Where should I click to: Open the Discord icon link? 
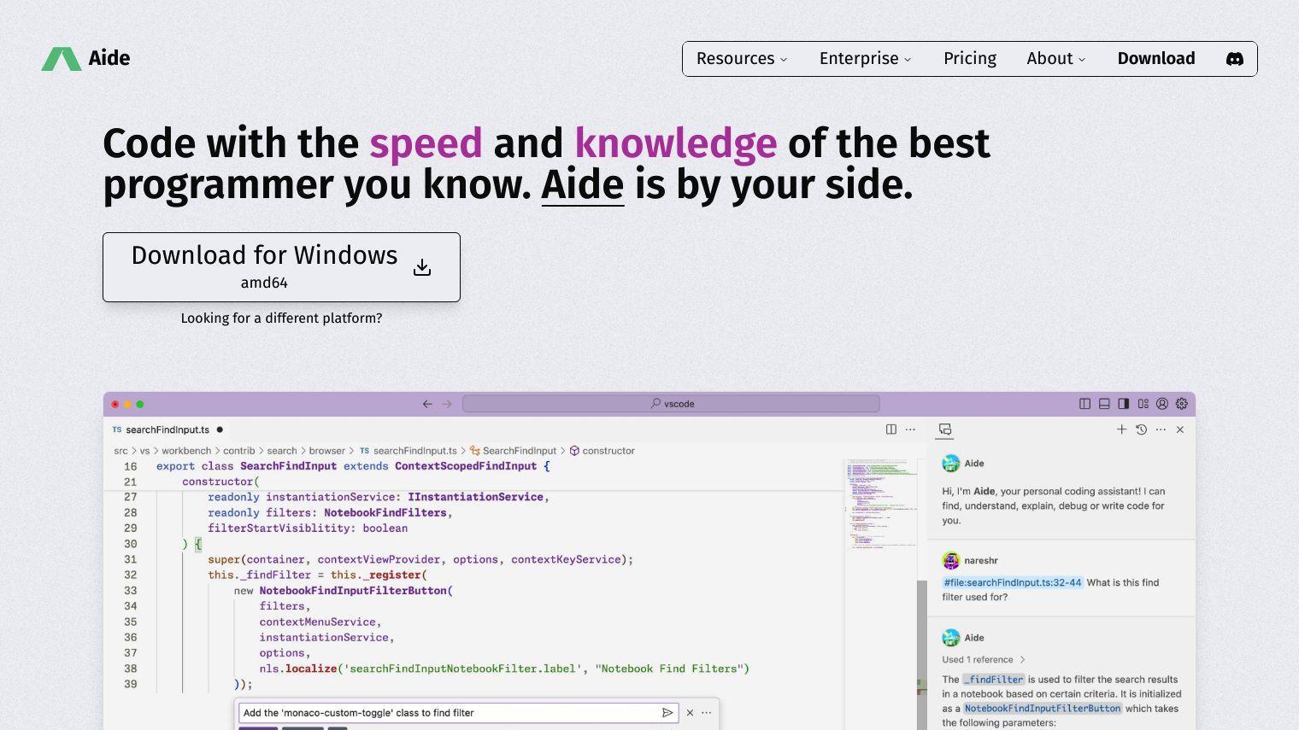(x=1235, y=59)
